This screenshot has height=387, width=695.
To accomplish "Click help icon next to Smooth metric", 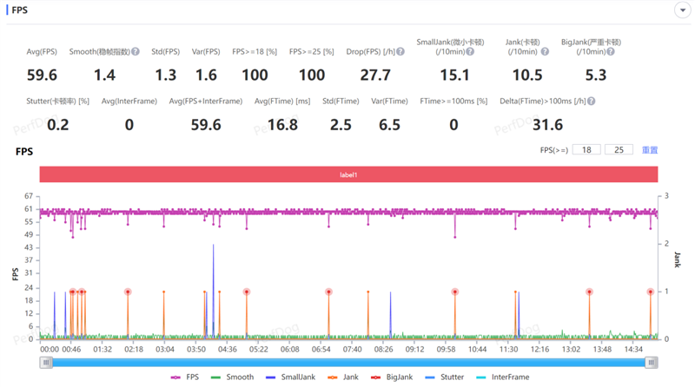I will (x=136, y=51).
